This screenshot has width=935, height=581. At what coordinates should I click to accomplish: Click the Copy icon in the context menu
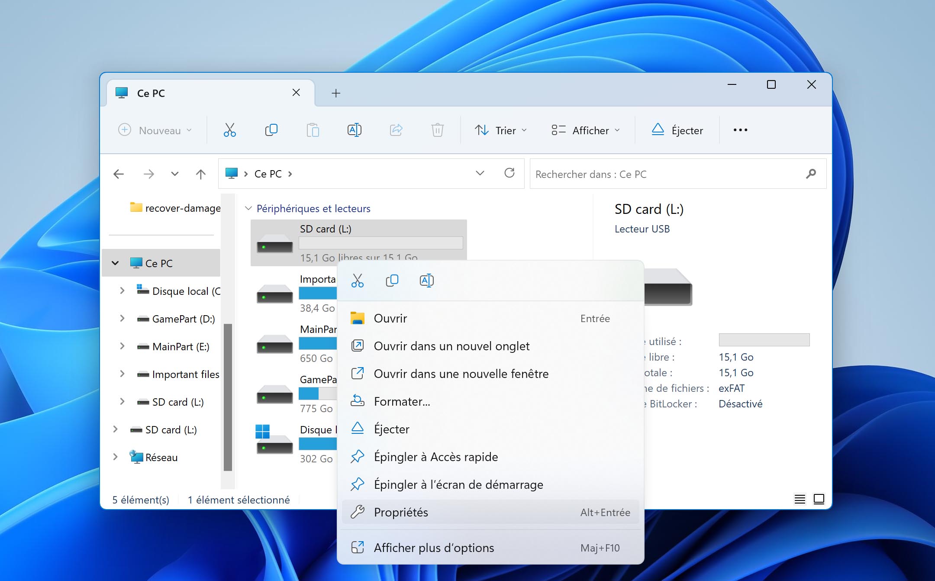(392, 281)
